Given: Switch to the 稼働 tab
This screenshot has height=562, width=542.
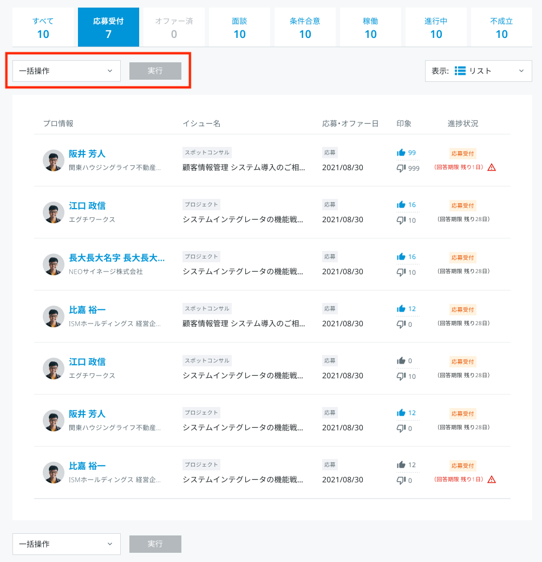Looking at the screenshot, I should click(x=370, y=27).
